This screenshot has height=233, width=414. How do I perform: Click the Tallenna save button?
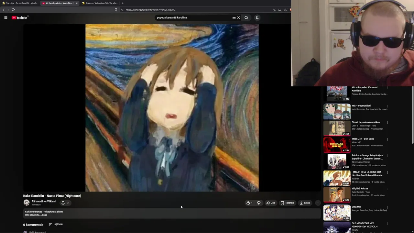pyautogui.click(x=287, y=203)
